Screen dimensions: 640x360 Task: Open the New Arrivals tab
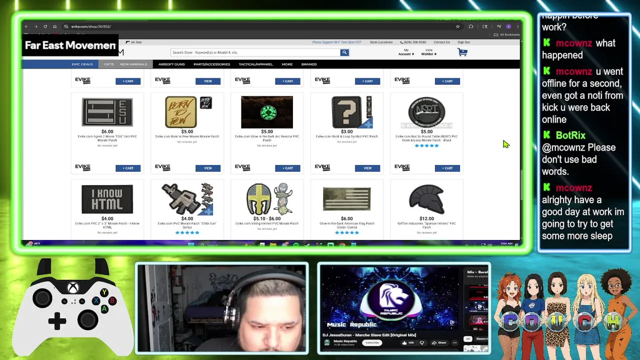(x=133, y=64)
